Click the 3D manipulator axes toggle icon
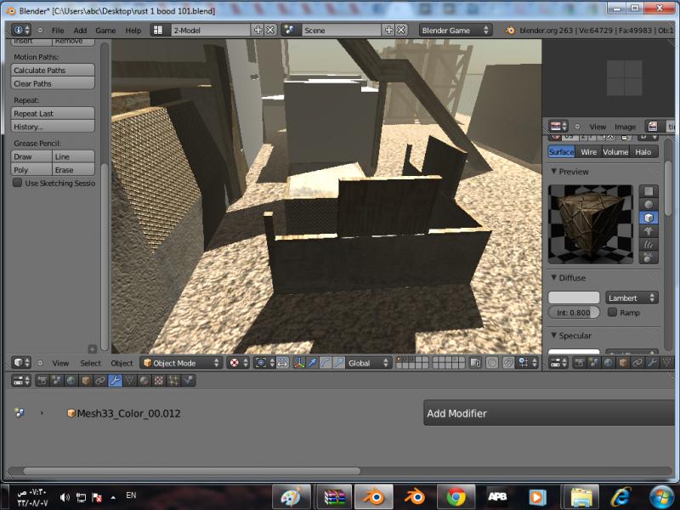This screenshot has height=510, width=680. 298,363
